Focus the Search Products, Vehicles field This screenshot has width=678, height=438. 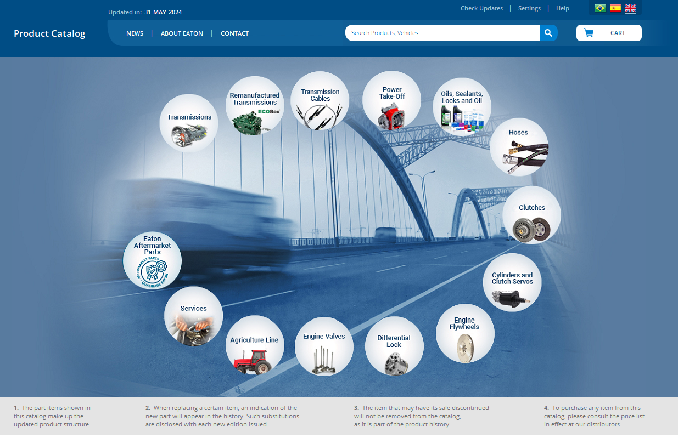click(442, 33)
